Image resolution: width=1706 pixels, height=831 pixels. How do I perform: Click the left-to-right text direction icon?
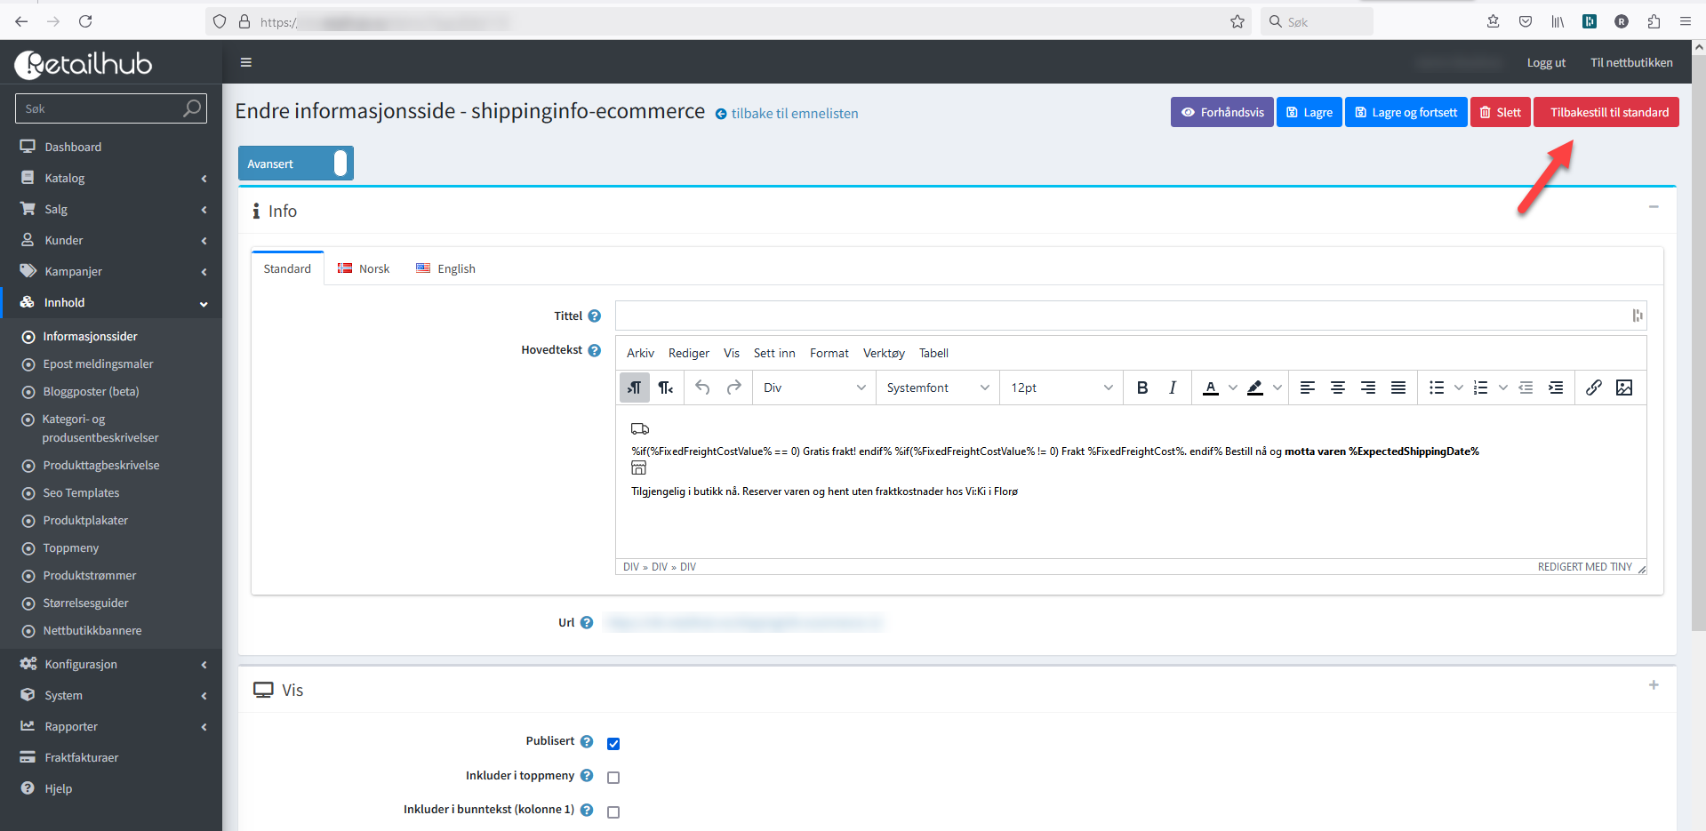[634, 388]
